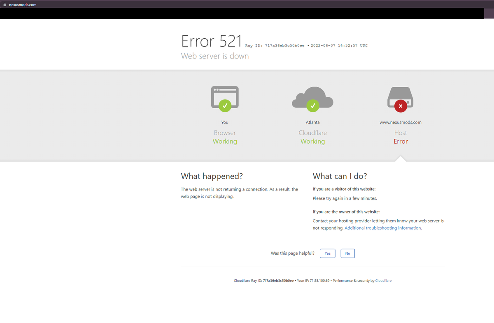494x323 pixels.
Task: Click the timestamp 2022-06-07 14:52:57 UTC
Action: (x=339, y=46)
